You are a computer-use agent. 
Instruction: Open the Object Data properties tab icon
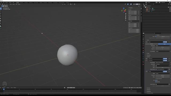[143, 60]
